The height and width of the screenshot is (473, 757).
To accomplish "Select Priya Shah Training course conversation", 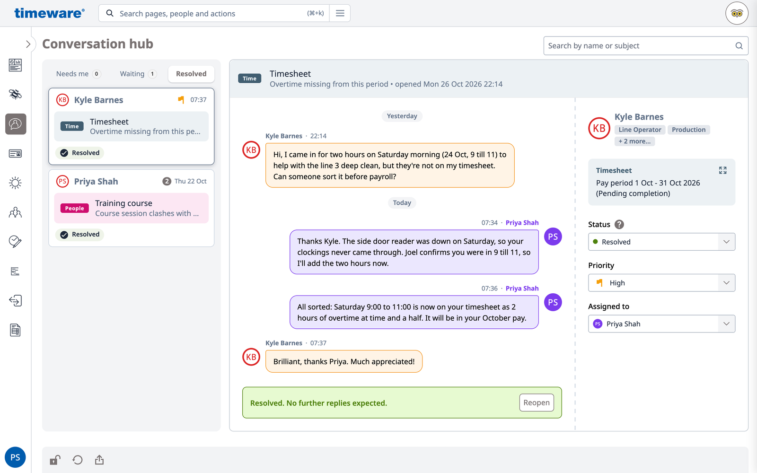I will point(132,208).
